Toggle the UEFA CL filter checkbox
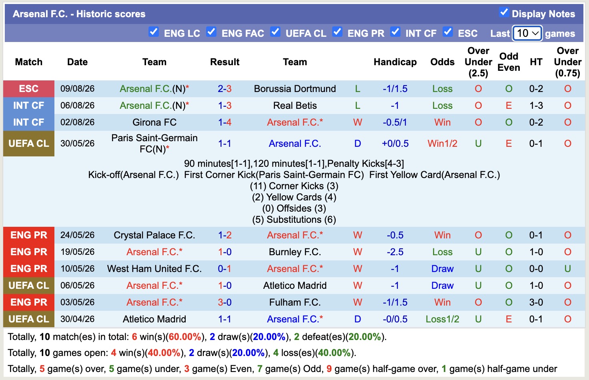589x380 pixels. pos(275,32)
